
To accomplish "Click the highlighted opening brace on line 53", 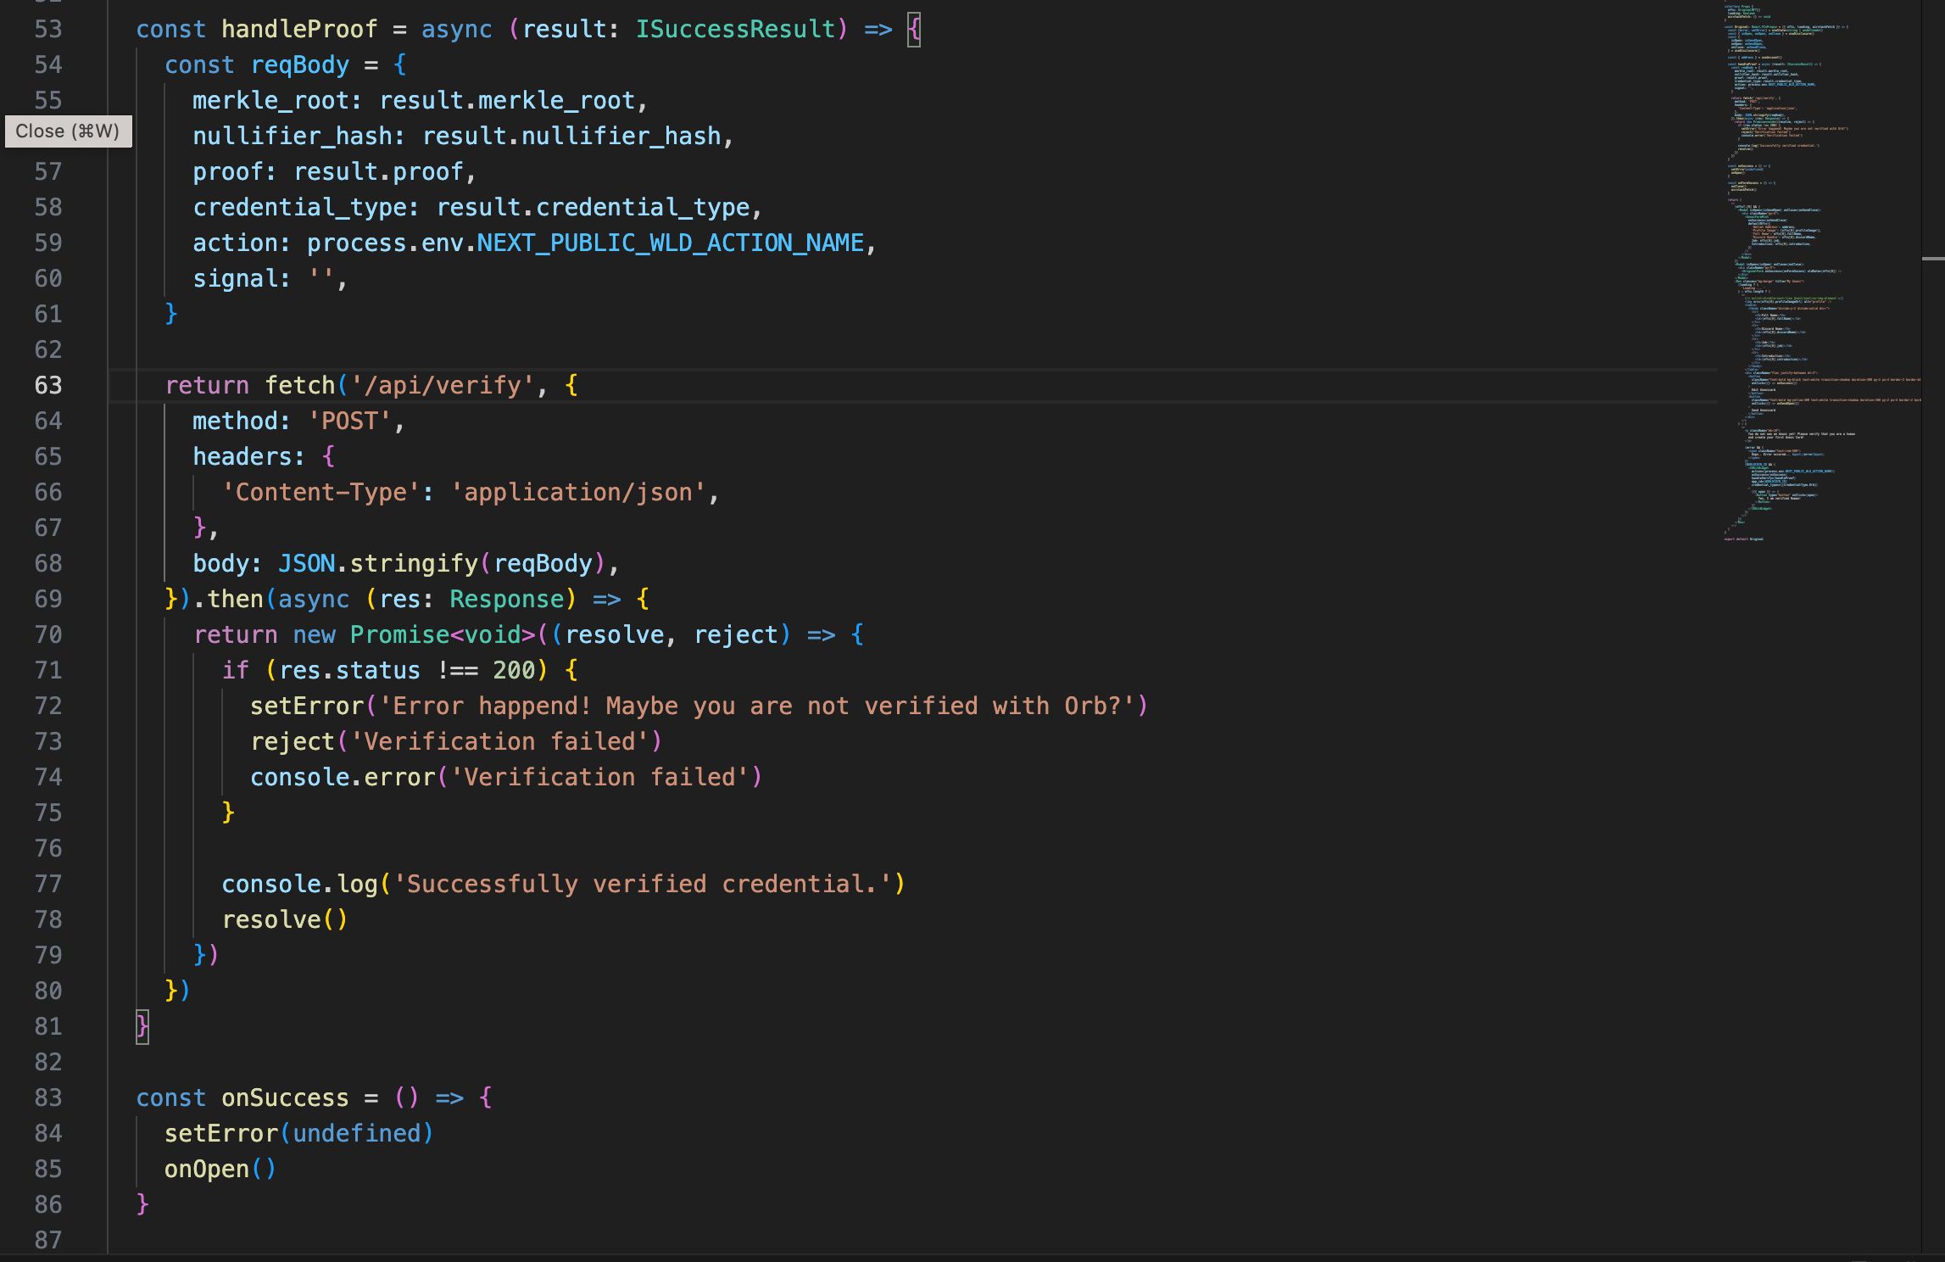I will pos(913,29).
